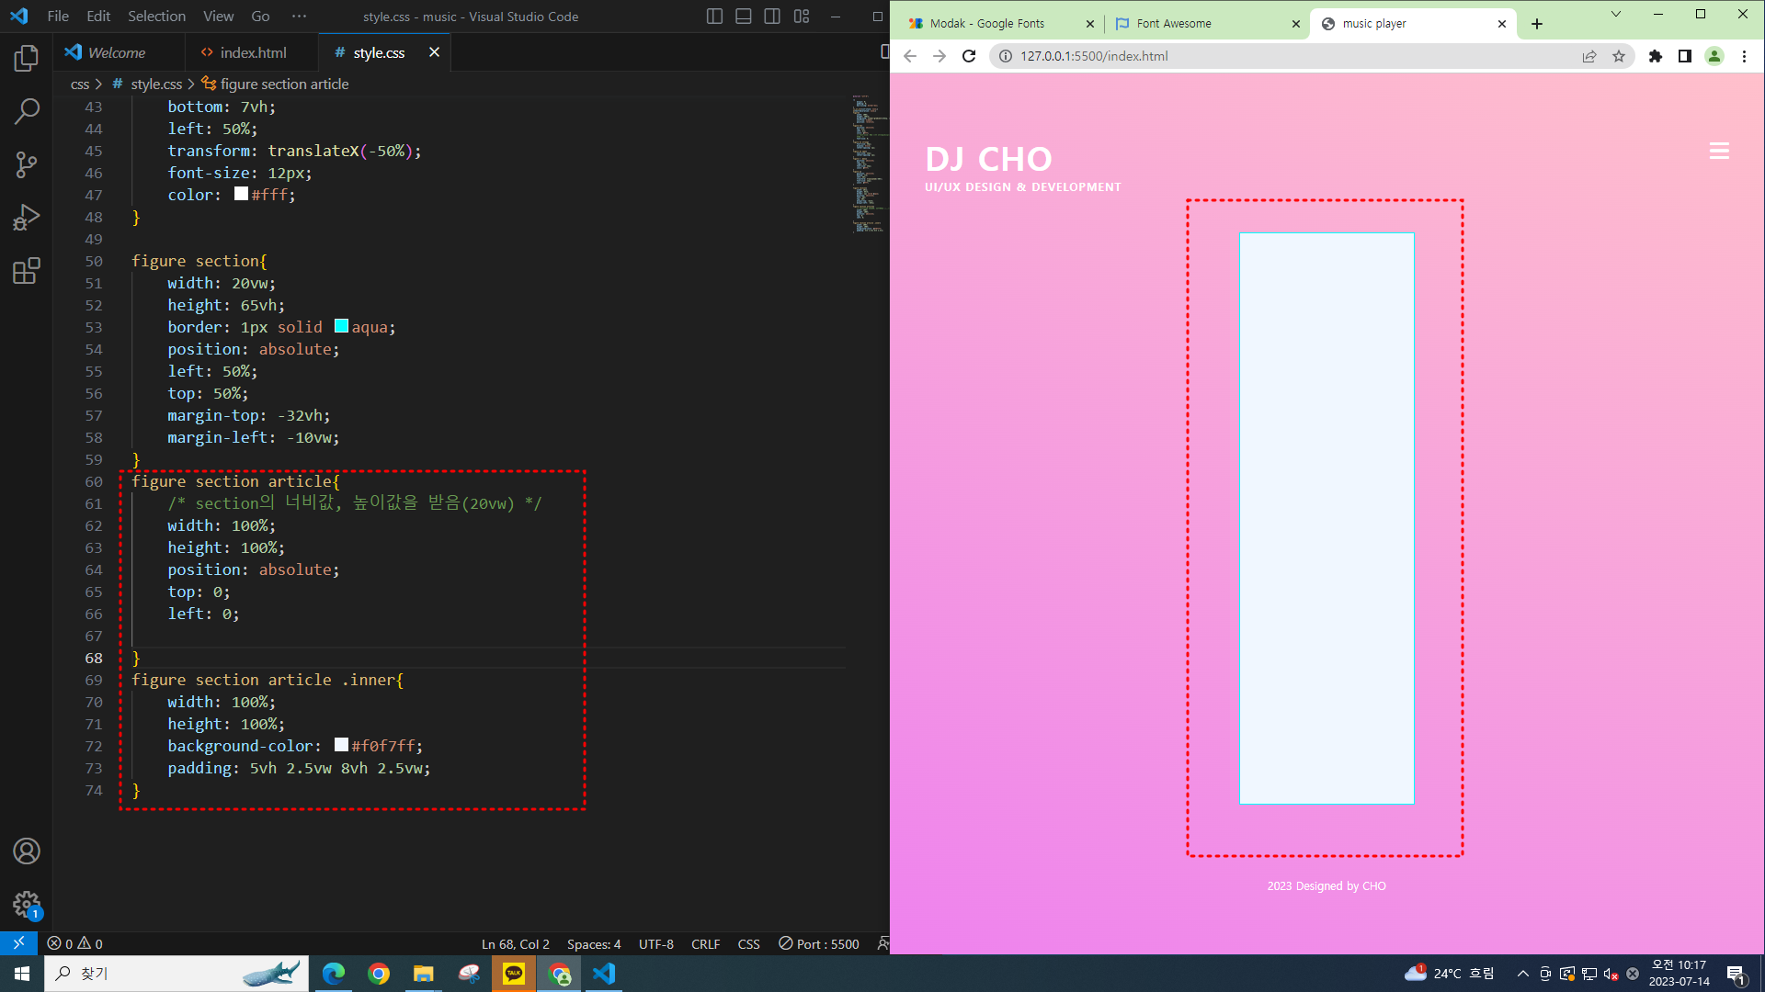Viewport: 1765px width, 992px height.
Task: Open the Manage gear settings icon
Action: coord(26,905)
